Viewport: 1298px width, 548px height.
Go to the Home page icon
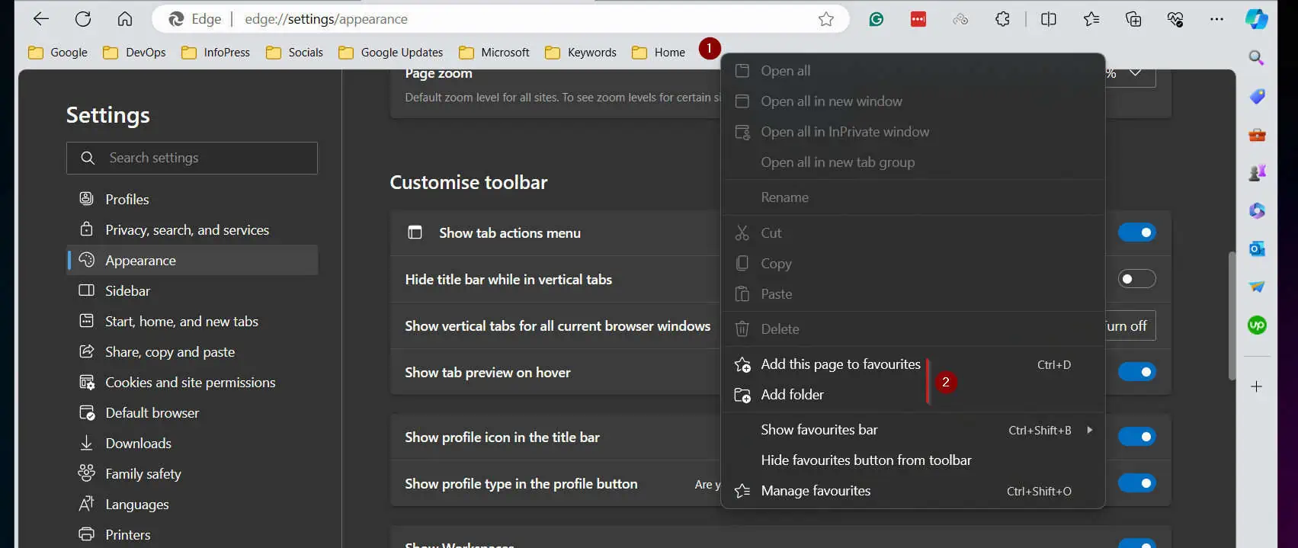pos(125,19)
